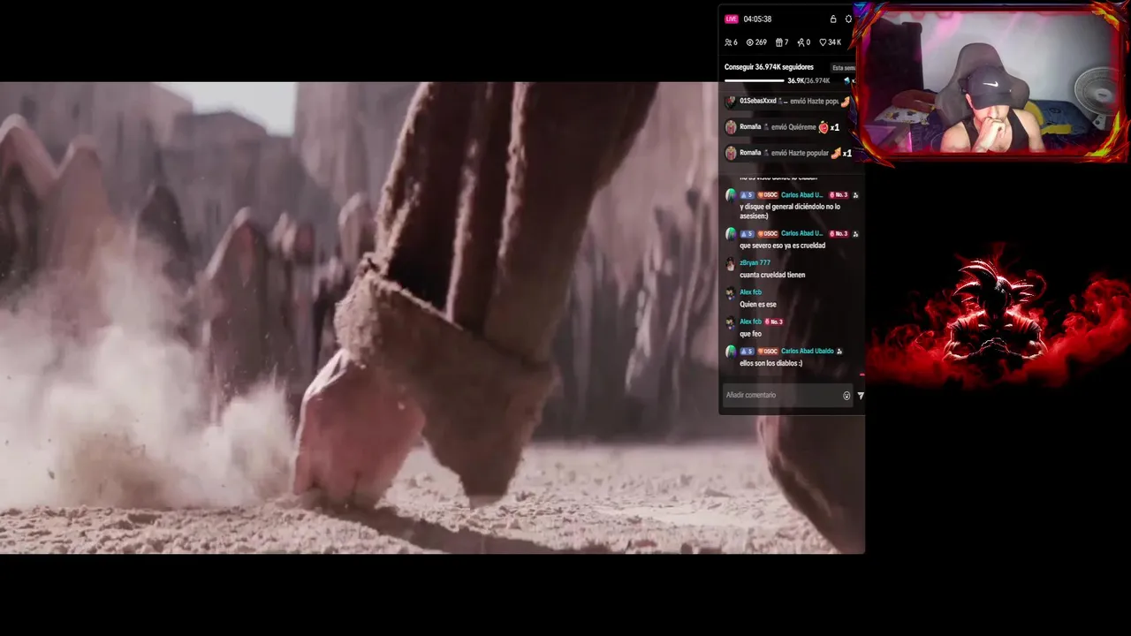Image resolution: width=1131 pixels, height=636 pixels.
Task: Click level 5 badge on 'que severo' comment
Action: point(747,233)
